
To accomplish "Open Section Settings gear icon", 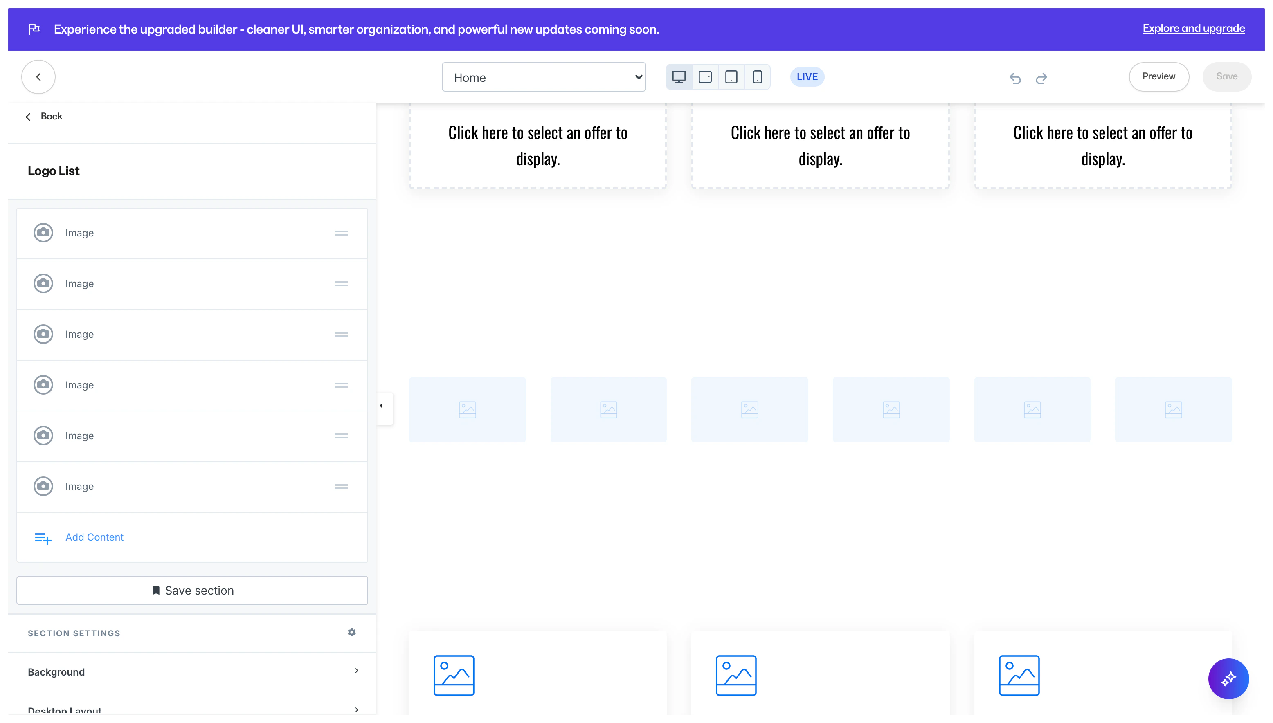I will (x=352, y=632).
